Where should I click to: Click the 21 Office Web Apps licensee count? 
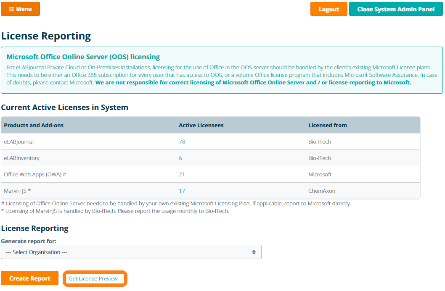(182, 174)
